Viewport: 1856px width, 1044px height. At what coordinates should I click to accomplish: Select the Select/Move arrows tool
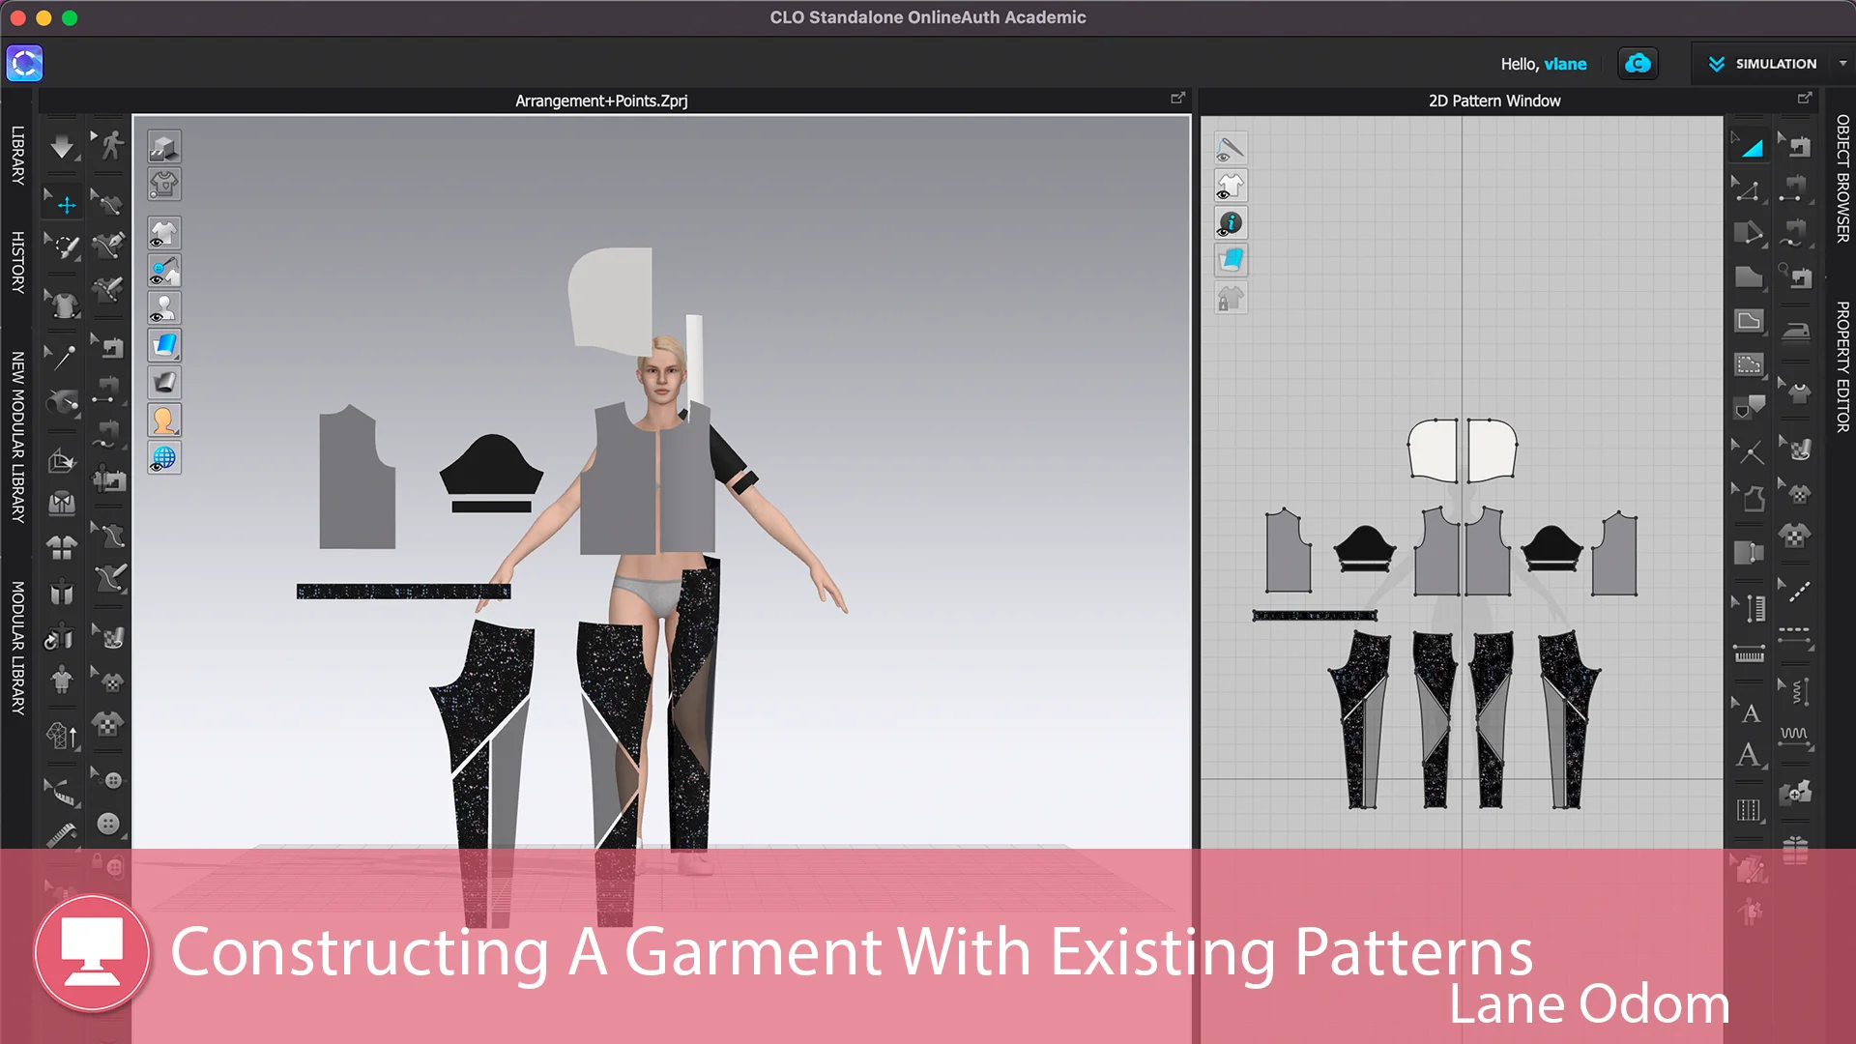(x=66, y=205)
